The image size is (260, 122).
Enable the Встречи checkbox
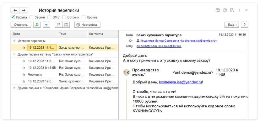pyautogui.click(x=64, y=17)
